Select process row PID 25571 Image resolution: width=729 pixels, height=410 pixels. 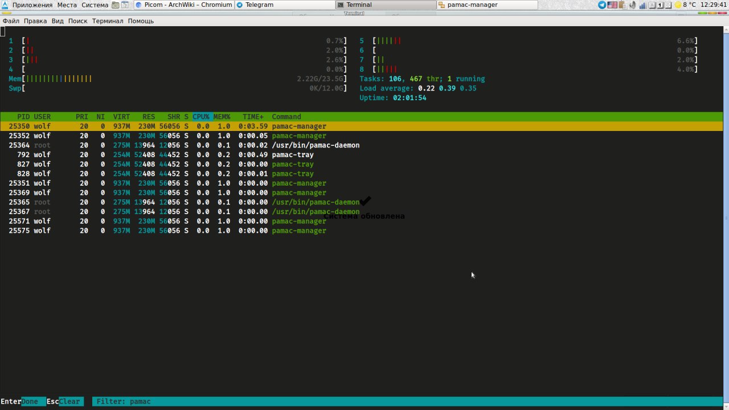coord(362,221)
